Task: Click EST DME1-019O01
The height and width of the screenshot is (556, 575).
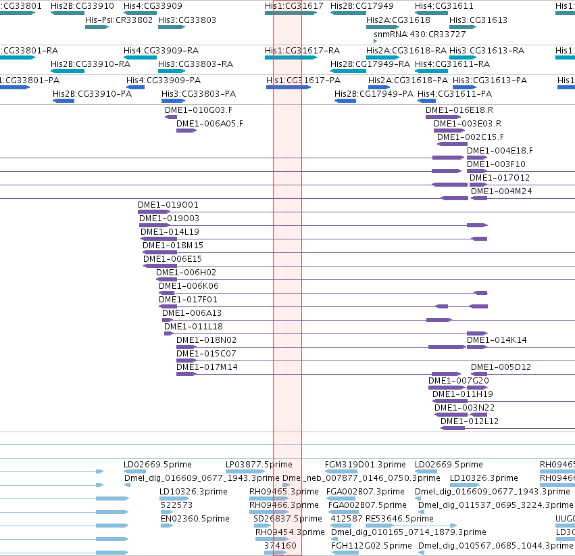Action: pos(154,212)
